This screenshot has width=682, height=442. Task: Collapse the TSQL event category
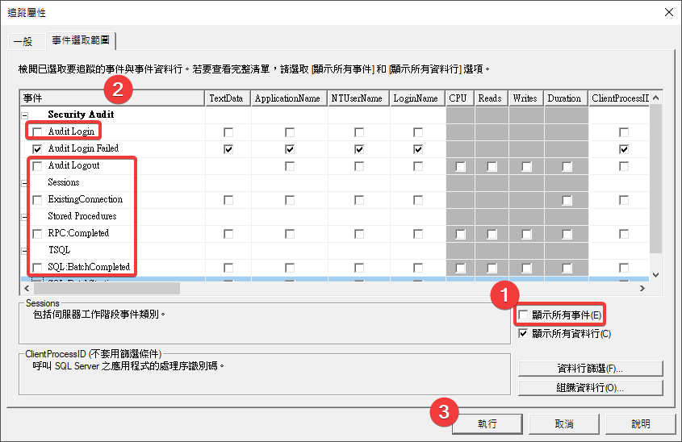[24, 251]
